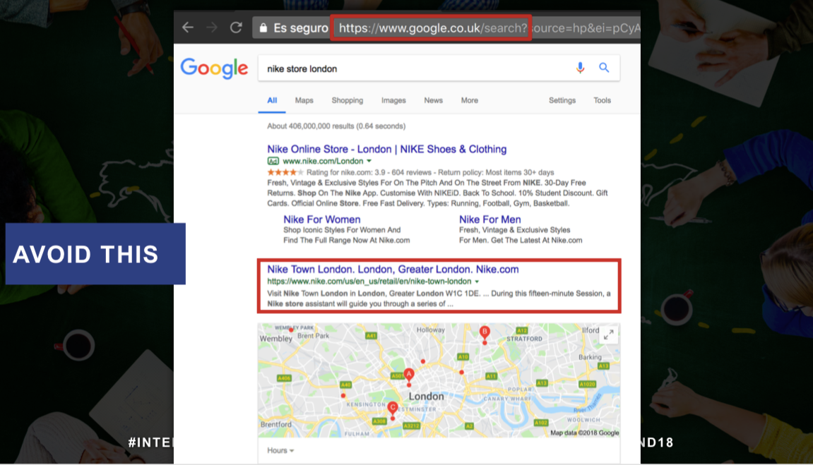Click the 'Shop Iconic Styles For Women And' description

coord(342,230)
